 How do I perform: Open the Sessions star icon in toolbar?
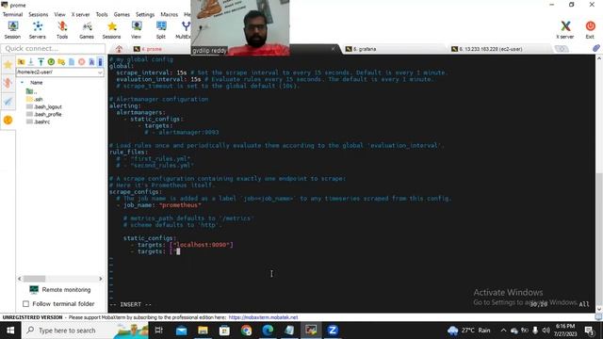[x=111, y=30]
